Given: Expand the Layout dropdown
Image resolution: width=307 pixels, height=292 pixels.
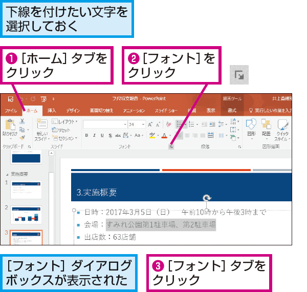Looking at the screenshot, I should [x=65, y=121].
